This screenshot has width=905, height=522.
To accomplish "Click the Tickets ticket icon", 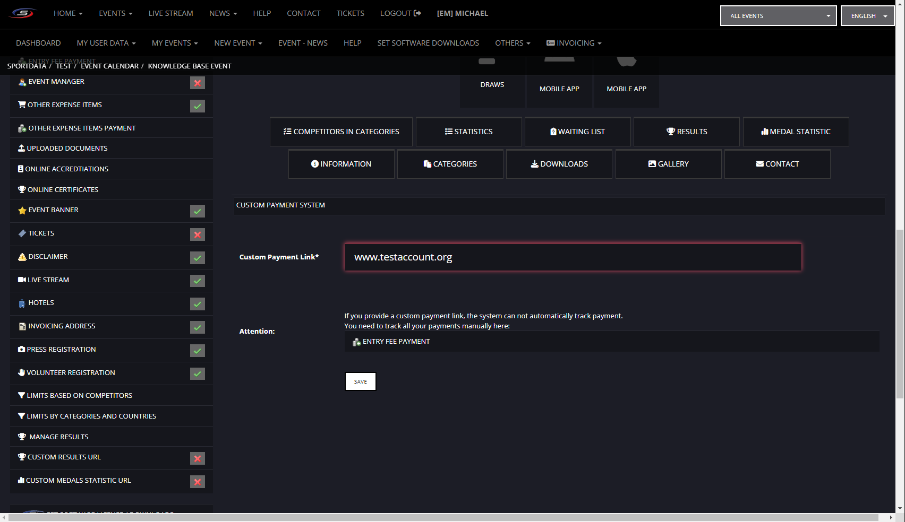I will (x=22, y=233).
